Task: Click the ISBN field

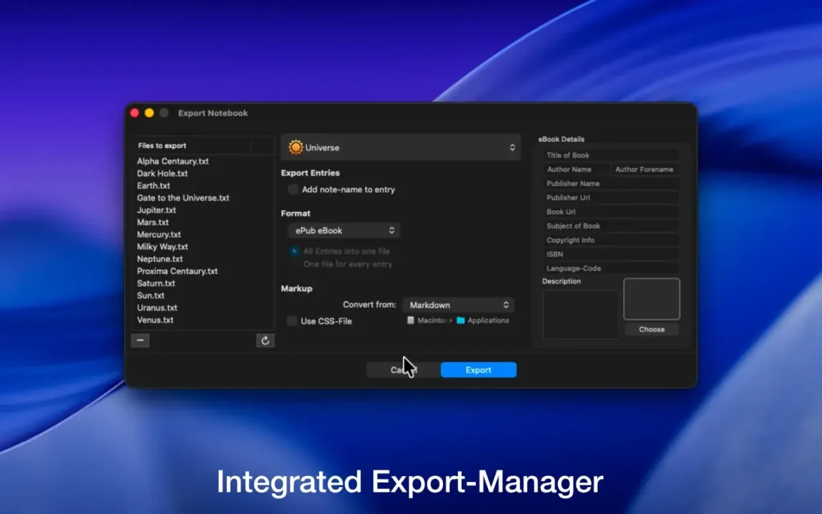Action: click(x=611, y=254)
